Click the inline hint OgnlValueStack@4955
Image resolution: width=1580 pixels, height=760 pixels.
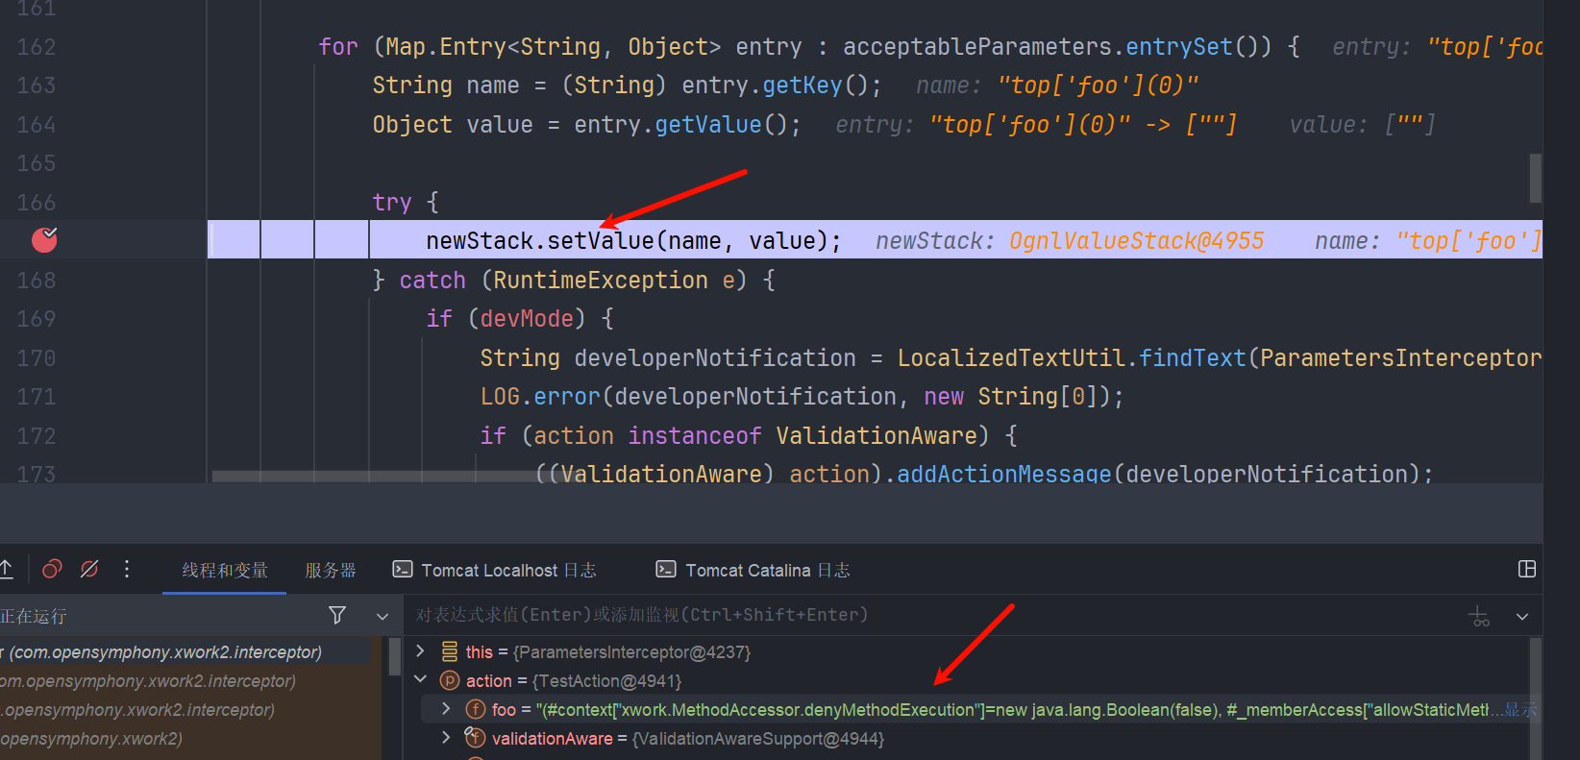[x=1136, y=241]
